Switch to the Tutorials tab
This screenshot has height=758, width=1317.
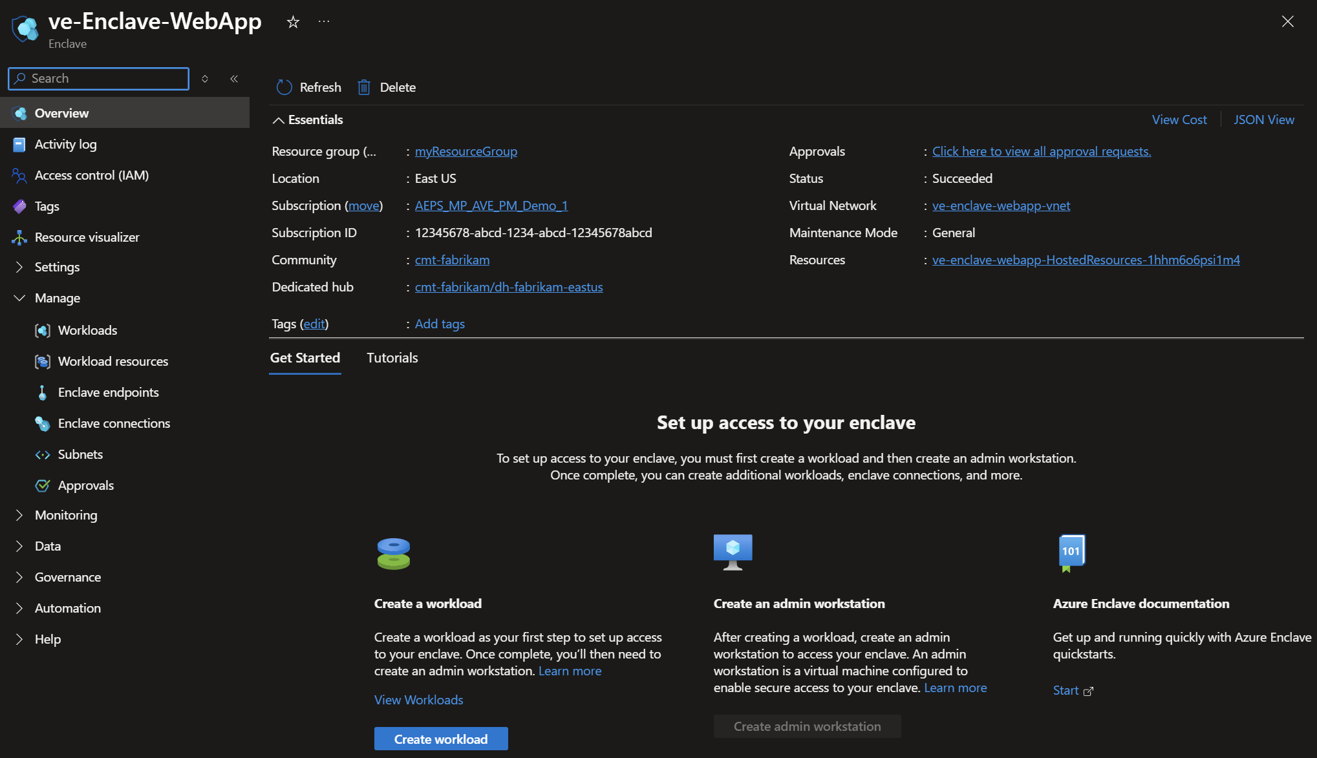392,358
